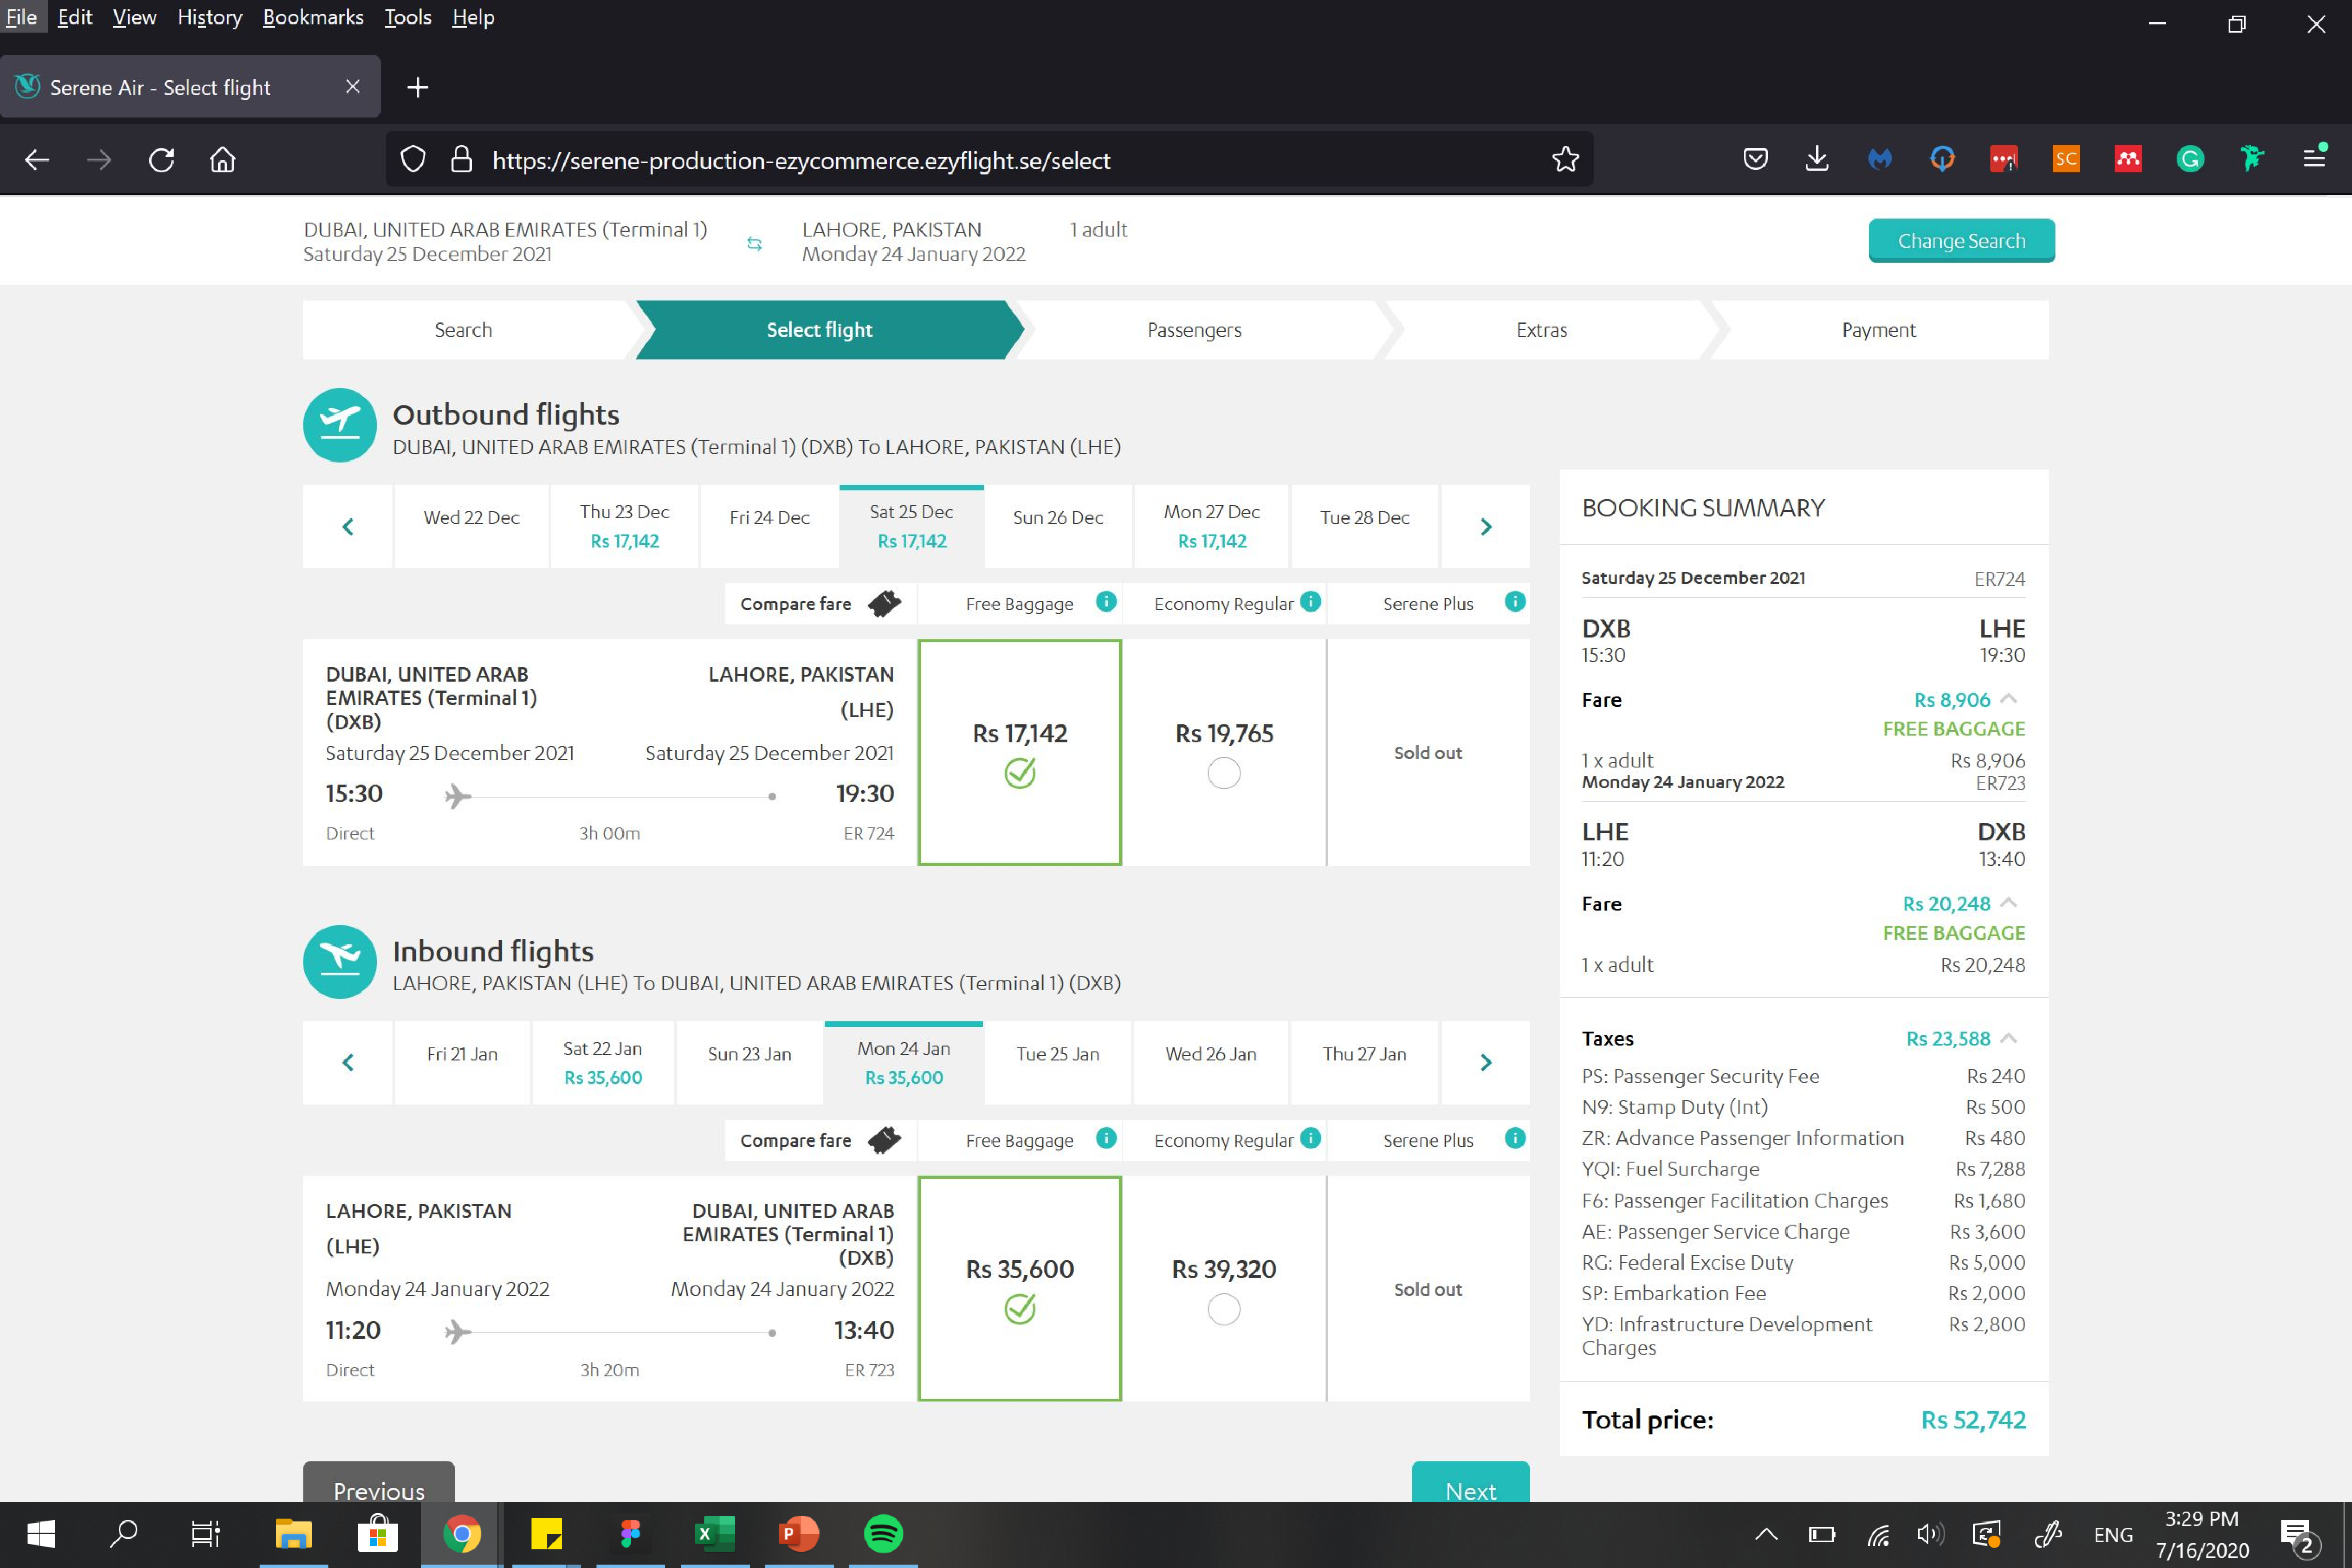This screenshot has height=1568, width=2352.
Task: Bookmark this page with star icon
Action: [x=1565, y=159]
